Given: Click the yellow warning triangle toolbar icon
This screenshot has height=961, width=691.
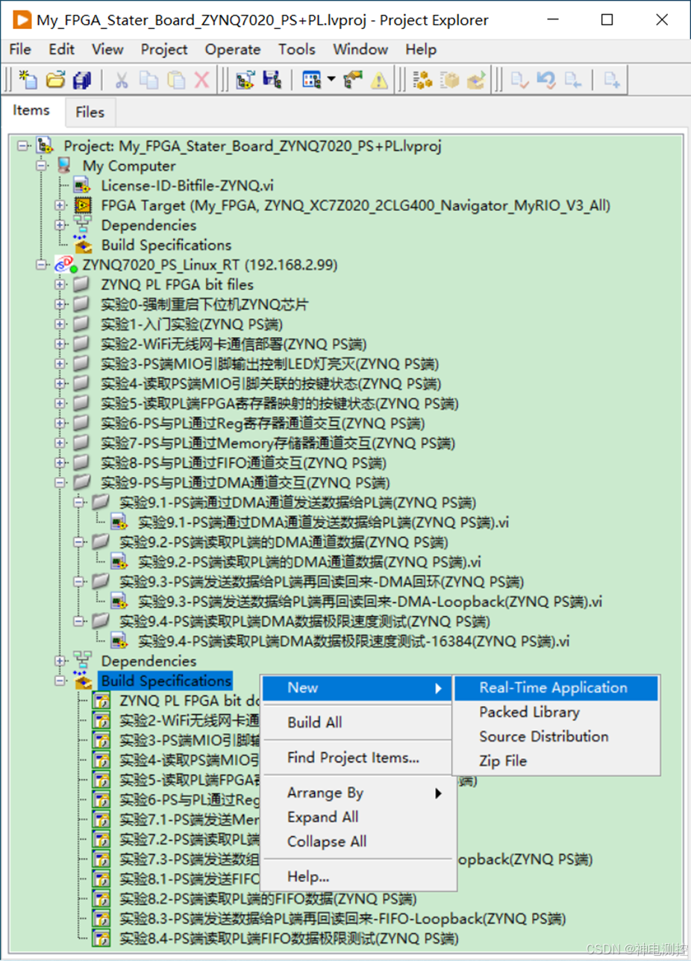Looking at the screenshot, I should tap(379, 80).
